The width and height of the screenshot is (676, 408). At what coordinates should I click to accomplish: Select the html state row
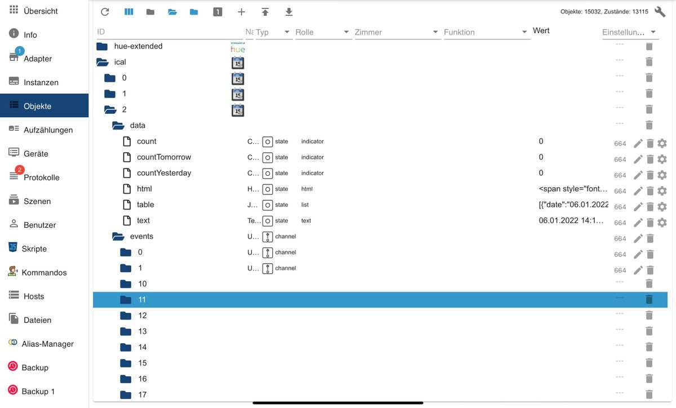pos(380,189)
